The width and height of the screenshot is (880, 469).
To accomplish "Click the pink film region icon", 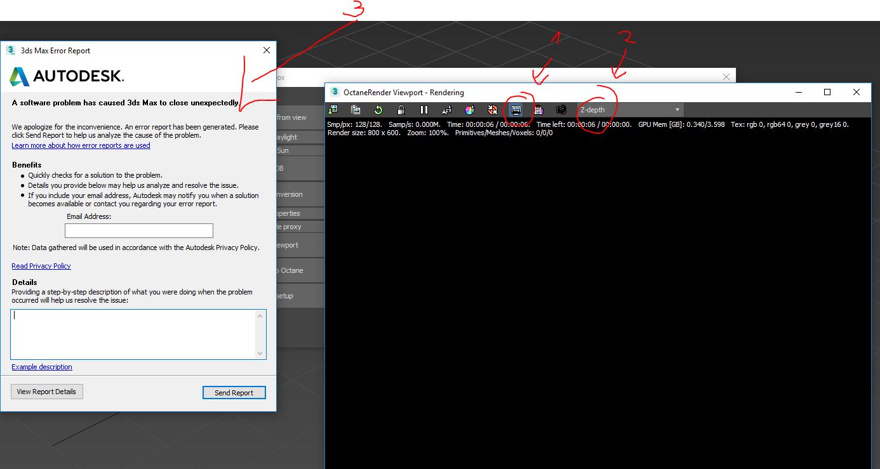I will (x=538, y=110).
